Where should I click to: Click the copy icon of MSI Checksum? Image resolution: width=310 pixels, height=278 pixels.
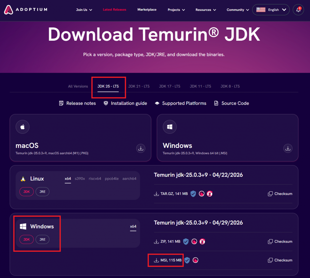point(270,260)
